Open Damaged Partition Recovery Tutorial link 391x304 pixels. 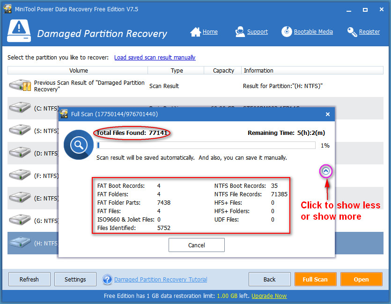(161, 279)
